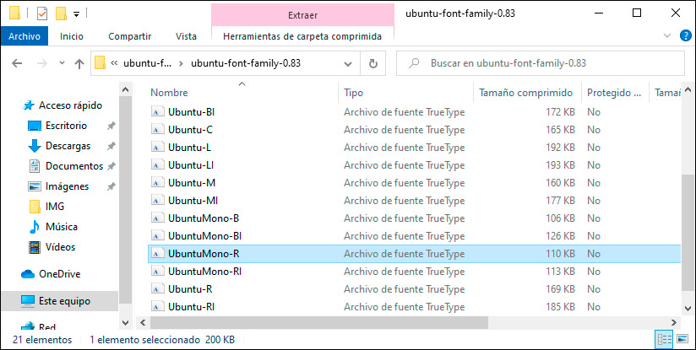Image resolution: width=696 pixels, height=350 pixels.
Task: Switch to large icons view layout
Action: click(x=682, y=339)
